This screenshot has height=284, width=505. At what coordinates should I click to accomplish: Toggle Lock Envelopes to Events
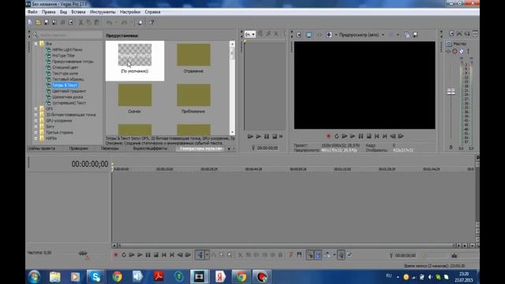pos(341,255)
